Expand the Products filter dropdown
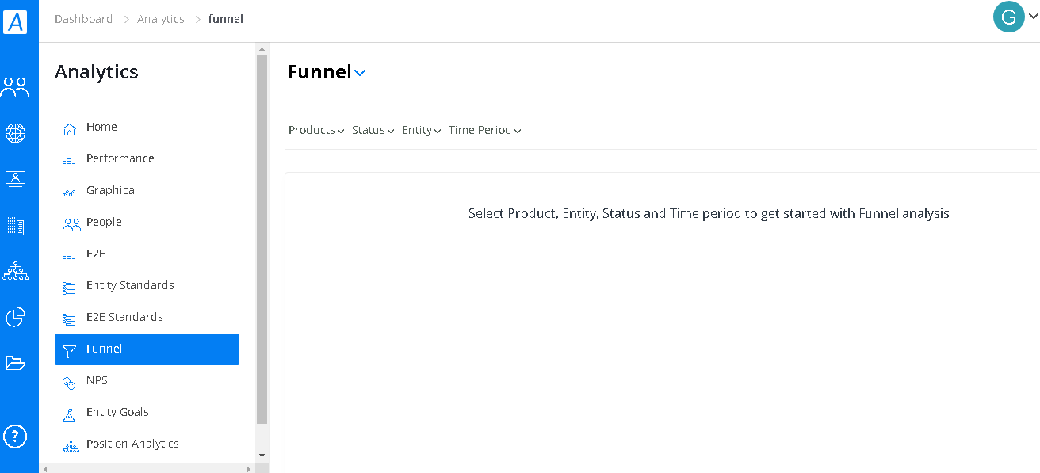 [x=316, y=130]
